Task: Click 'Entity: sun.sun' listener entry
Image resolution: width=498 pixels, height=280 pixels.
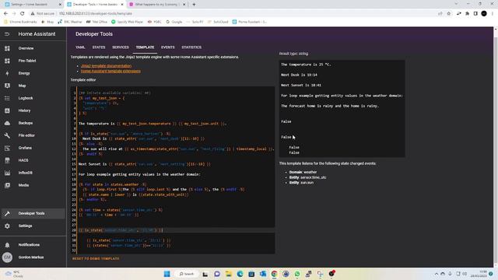Action: pos(301,183)
